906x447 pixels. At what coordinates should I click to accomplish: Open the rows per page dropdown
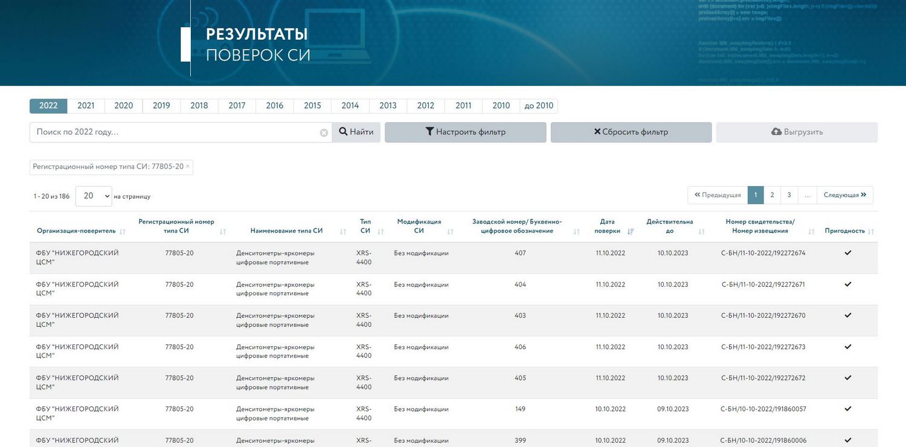click(94, 196)
